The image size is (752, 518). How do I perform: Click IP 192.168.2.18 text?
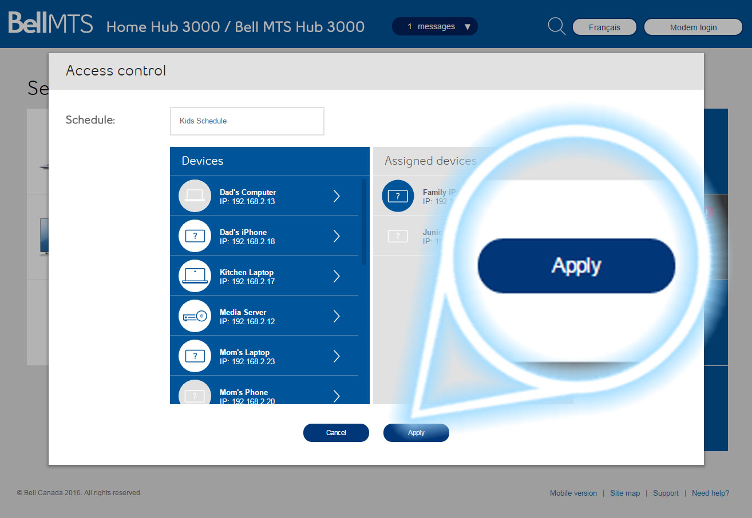(247, 241)
